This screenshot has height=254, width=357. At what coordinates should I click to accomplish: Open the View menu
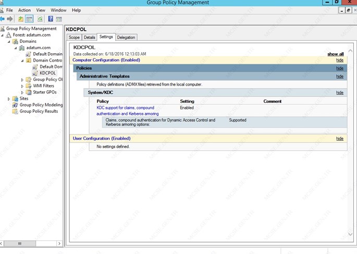click(41, 10)
